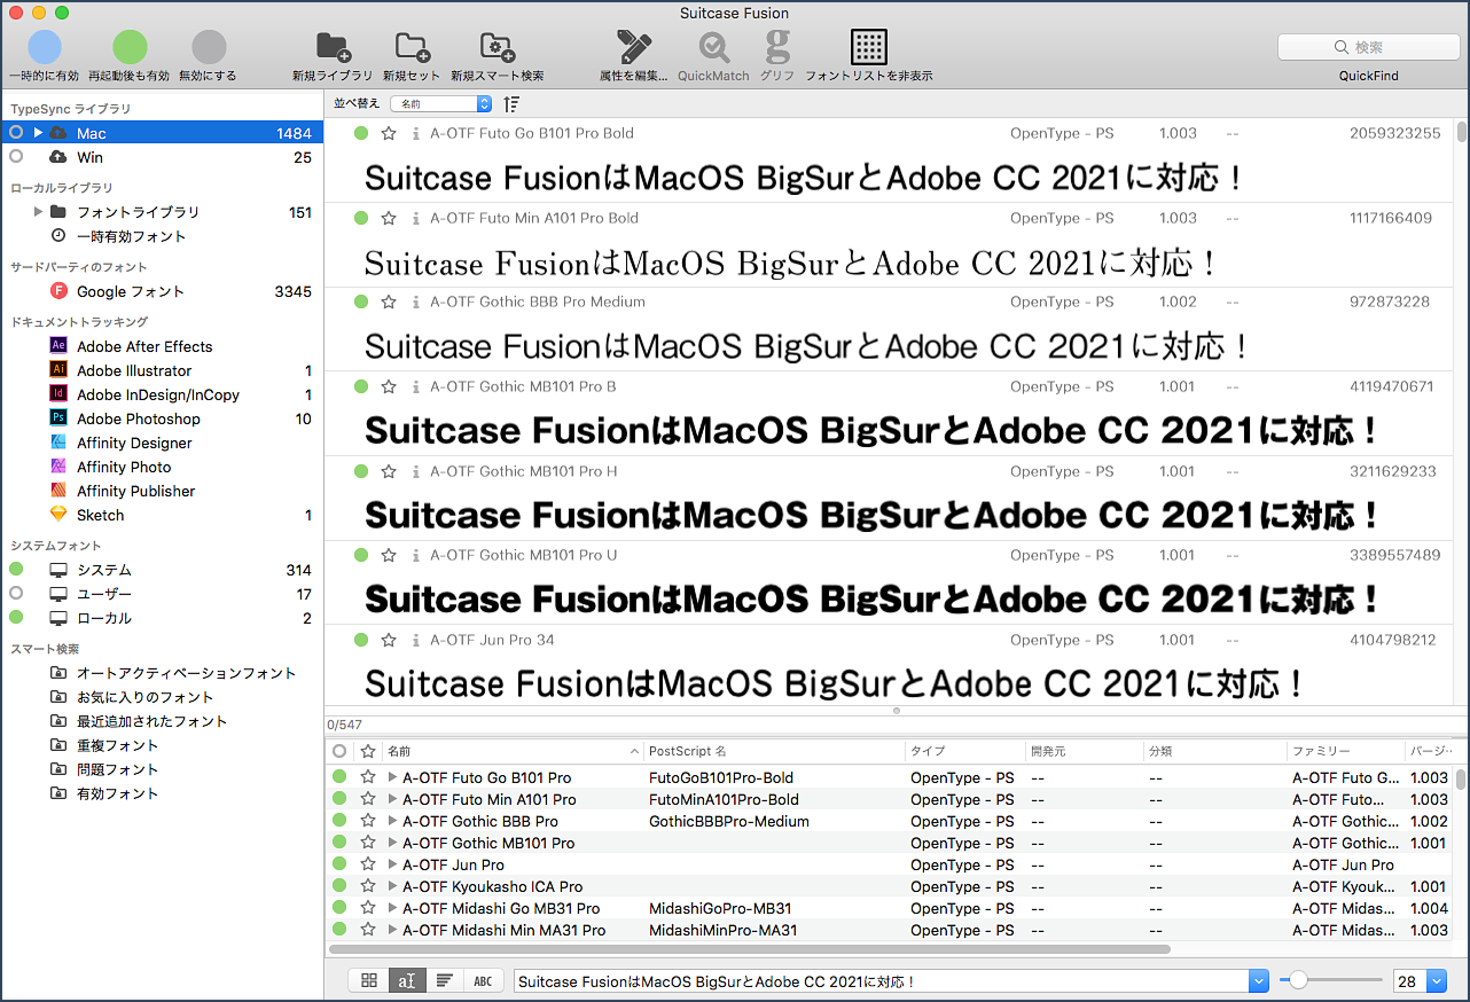Favorite star for A-OTF Futo Go B101 Pro Bold preview

point(388,134)
